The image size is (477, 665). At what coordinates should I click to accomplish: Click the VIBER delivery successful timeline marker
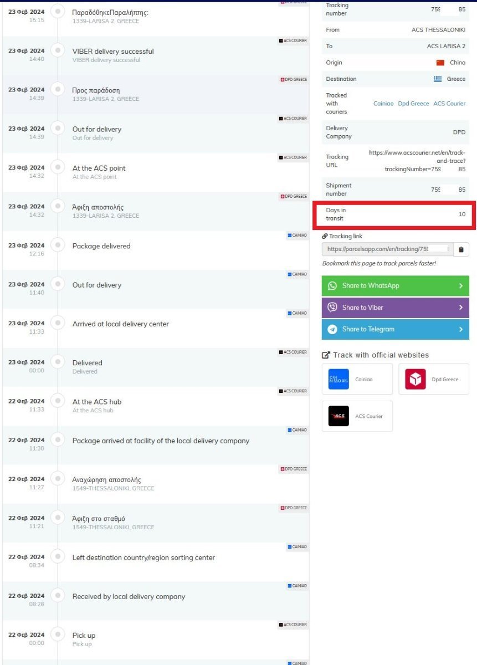[x=57, y=51]
